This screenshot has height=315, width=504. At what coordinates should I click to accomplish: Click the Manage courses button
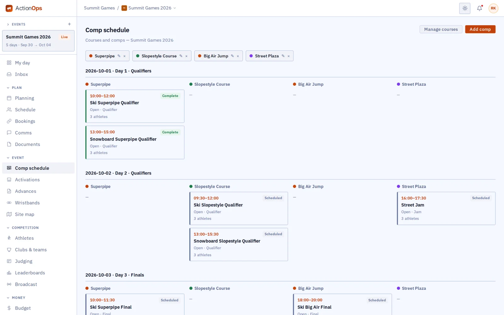coord(441,29)
